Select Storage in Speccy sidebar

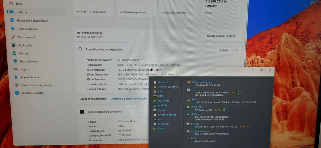(x=162, y=110)
